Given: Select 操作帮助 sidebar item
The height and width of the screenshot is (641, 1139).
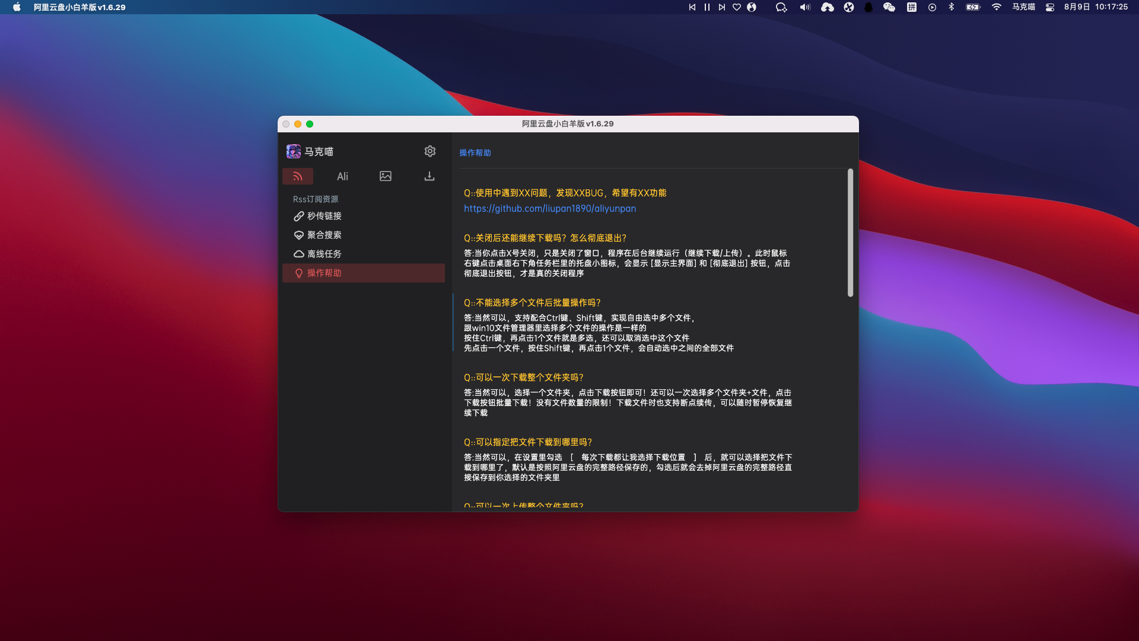Looking at the screenshot, I should (324, 273).
